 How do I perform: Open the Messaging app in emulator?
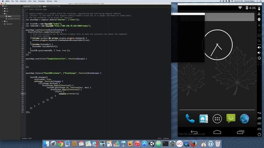point(231,118)
